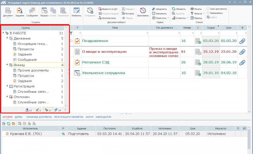Open the ФАЙЛЫ tab
Viewport: 253px width, 154px height.
[x=19, y=117]
